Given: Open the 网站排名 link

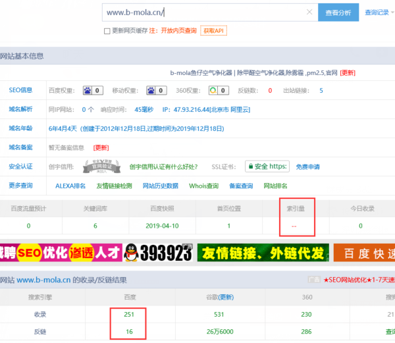Looking at the screenshot, I should click(276, 186).
